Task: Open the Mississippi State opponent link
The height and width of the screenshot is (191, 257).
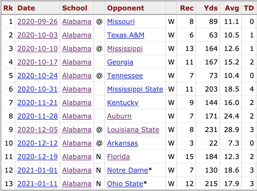Action: [x=135, y=89]
